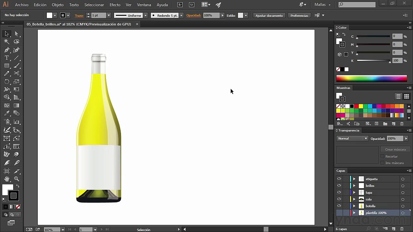
Task: Click the Preferencias button
Action: click(x=299, y=15)
